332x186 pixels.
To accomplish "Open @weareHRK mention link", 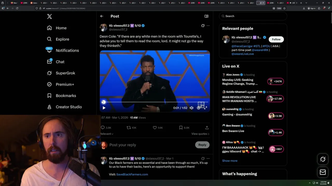I will (x=260, y=50).
